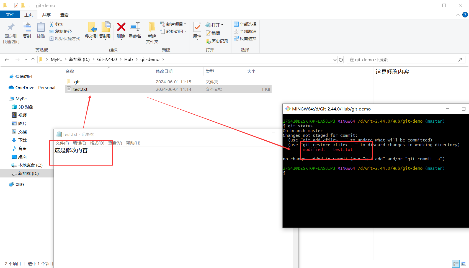This screenshot has width=469, height=268.
Task: Sort by Date modified (修改日期) header
Action: [x=164, y=71]
